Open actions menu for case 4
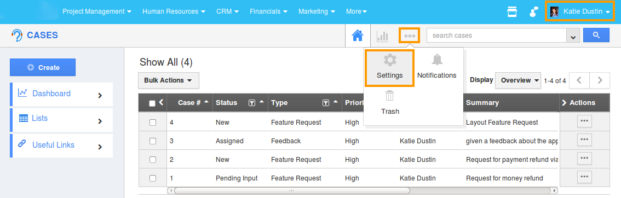The image size is (621, 198). 584,122
